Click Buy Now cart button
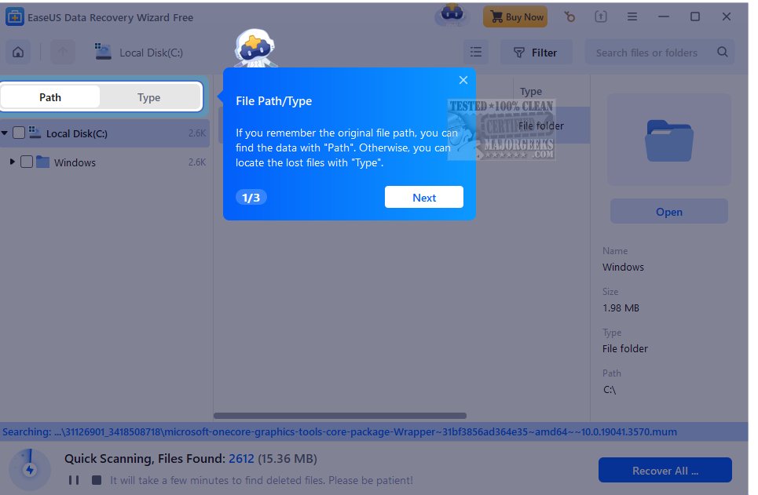 (x=515, y=17)
